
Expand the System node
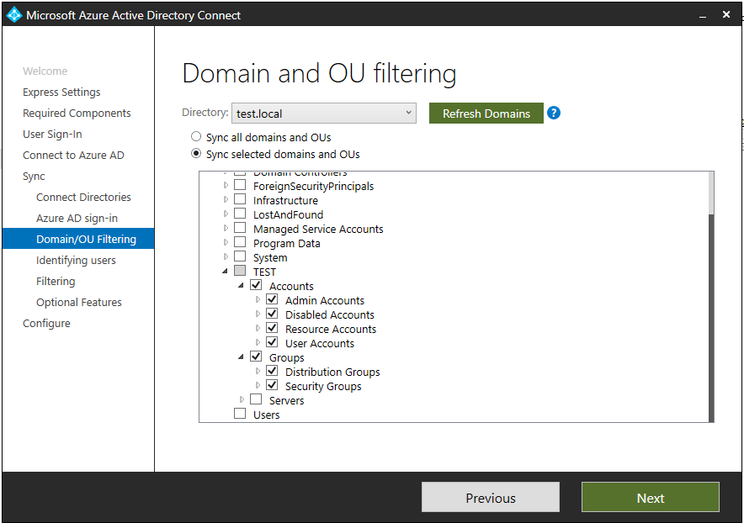pyautogui.click(x=226, y=257)
